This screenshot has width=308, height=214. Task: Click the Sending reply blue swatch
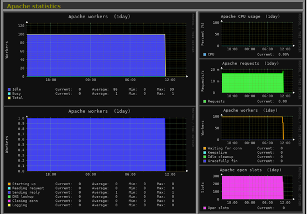coord(9,192)
